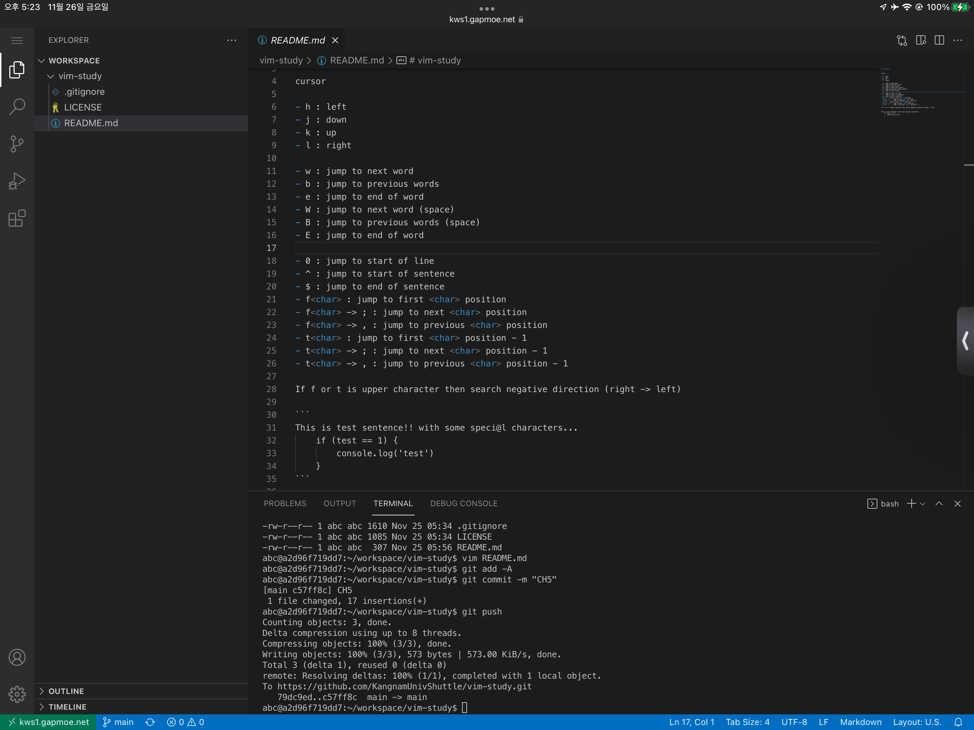
Task: Switch to the TERMINAL tab
Action: [x=393, y=503]
